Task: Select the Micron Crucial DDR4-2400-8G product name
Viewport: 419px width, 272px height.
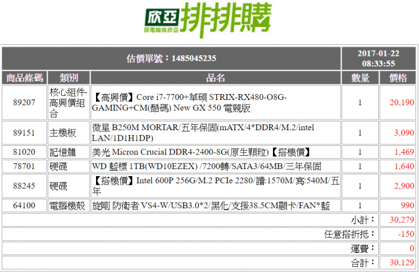Action: (x=201, y=152)
